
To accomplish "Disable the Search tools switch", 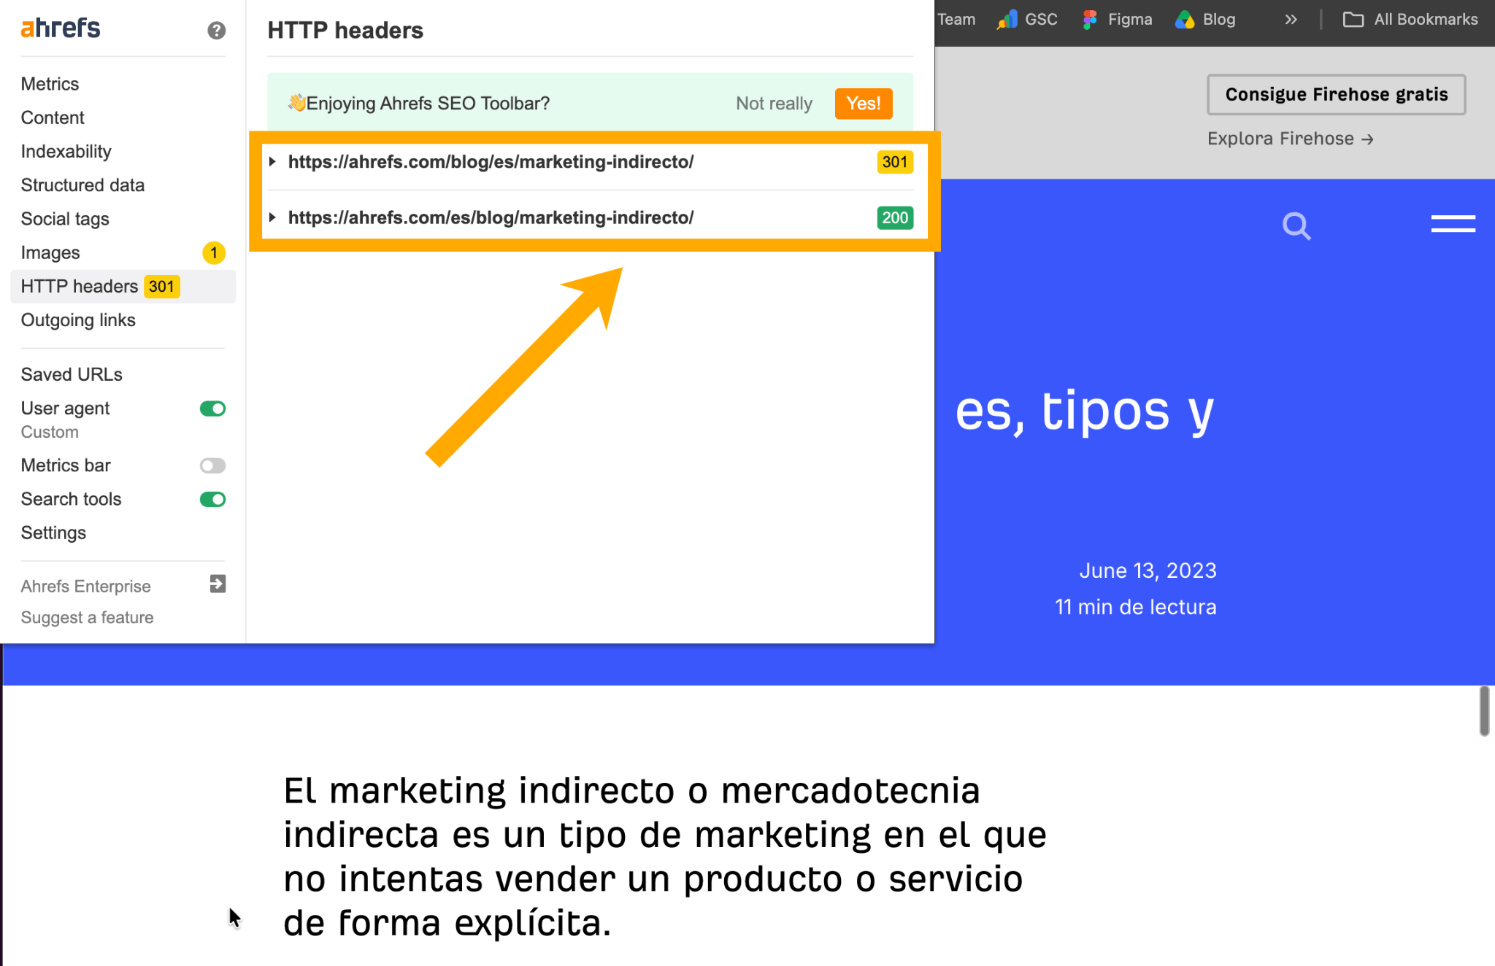I will [x=212, y=499].
